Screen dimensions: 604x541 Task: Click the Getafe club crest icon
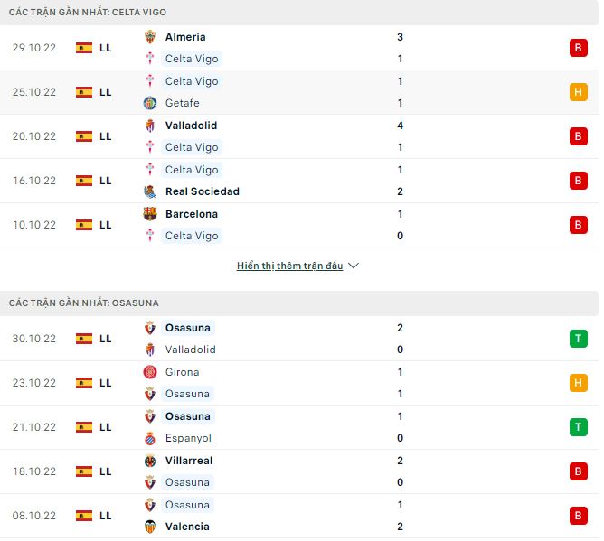(150, 103)
